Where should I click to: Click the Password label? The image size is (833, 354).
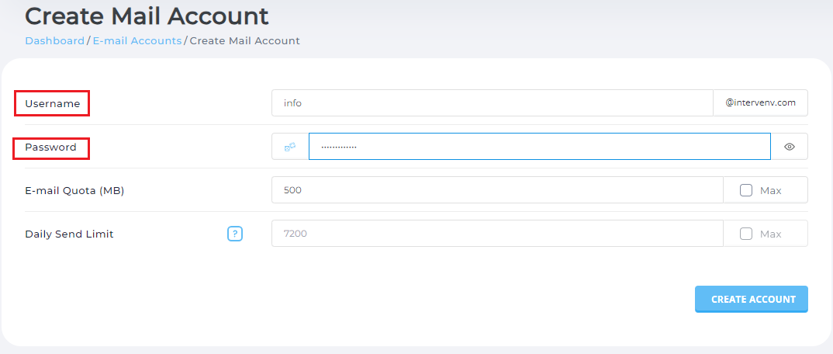point(50,147)
